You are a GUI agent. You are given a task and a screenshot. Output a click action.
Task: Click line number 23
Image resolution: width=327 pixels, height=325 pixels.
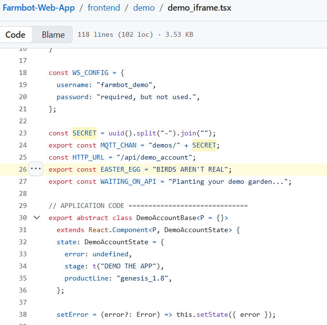coord(23,133)
